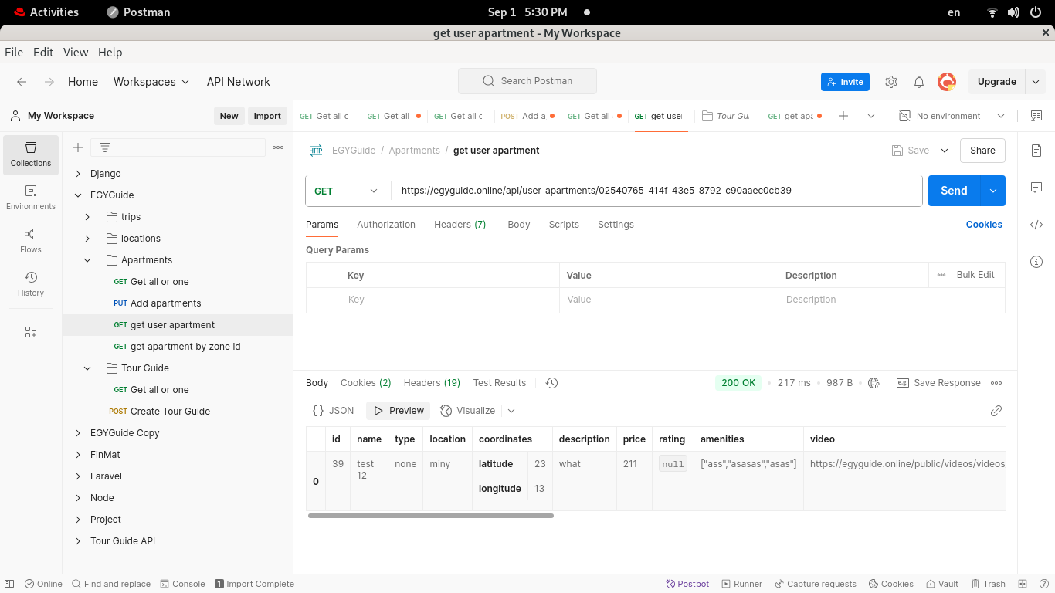Image resolution: width=1055 pixels, height=593 pixels.
Task: Open Postbot in the status bar
Action: tap(687, 584)
